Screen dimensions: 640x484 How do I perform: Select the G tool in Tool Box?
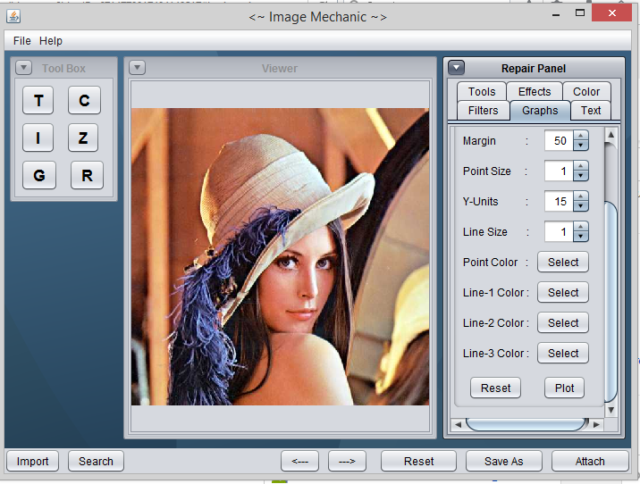click(39, 175)
